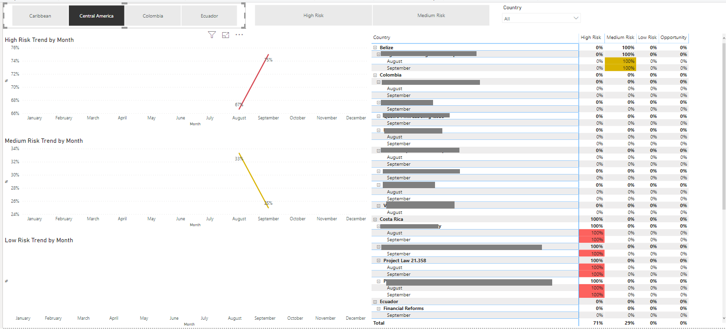Sort by High Risk column header in matrix
The image size is (726, 329).
(x=591, y=38)
